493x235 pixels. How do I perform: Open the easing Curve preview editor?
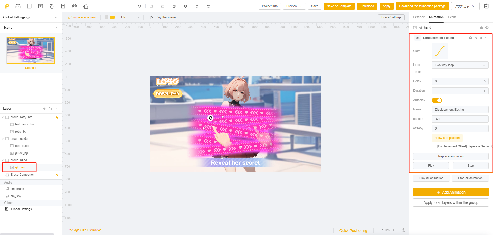click(x=440, y=51)
